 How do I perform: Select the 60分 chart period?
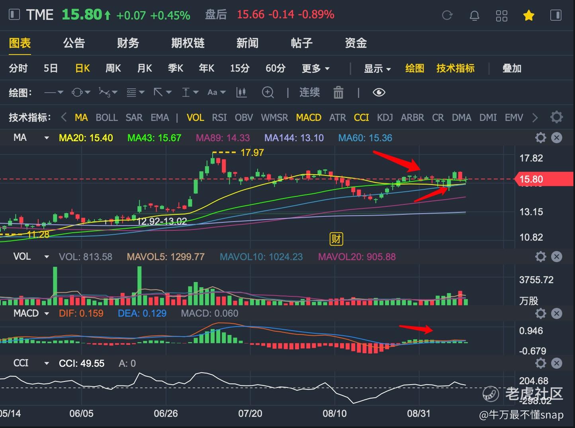[276, 68]
